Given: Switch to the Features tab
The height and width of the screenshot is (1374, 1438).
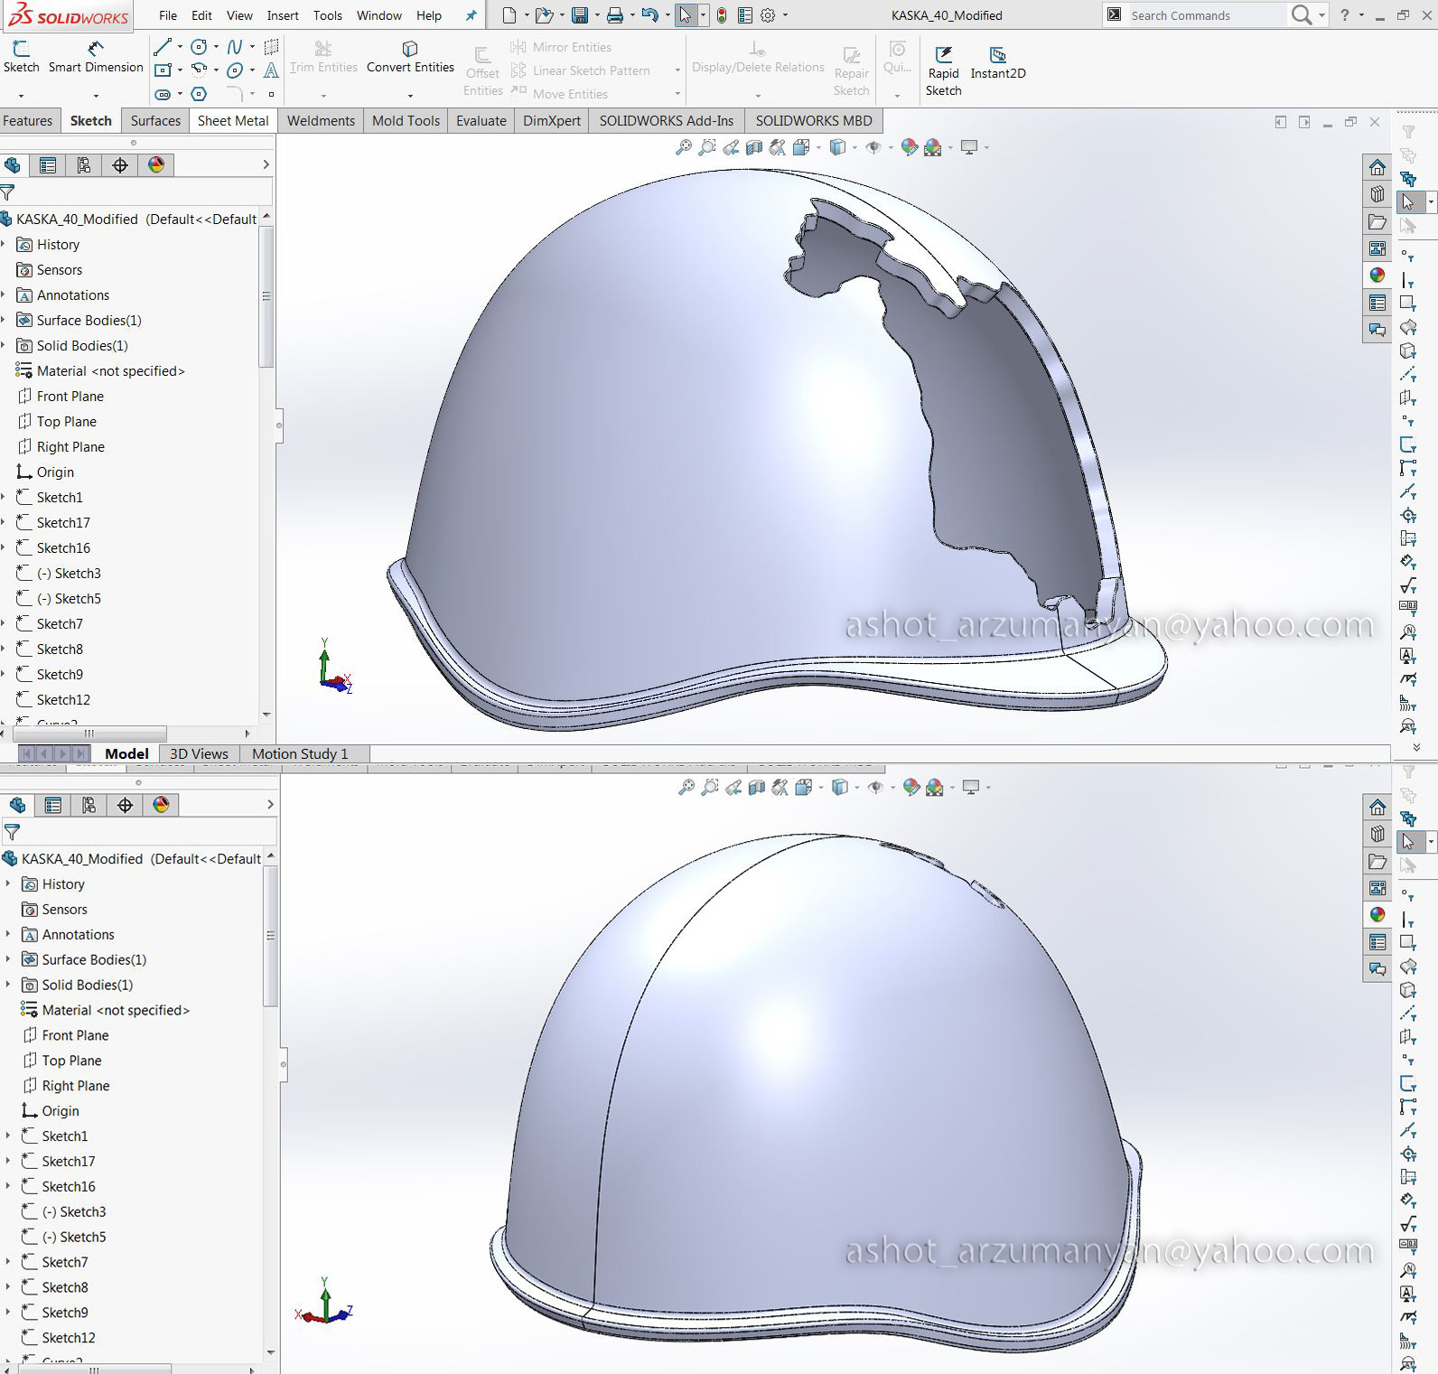Looking at the screenshot, I should (28, 121).
